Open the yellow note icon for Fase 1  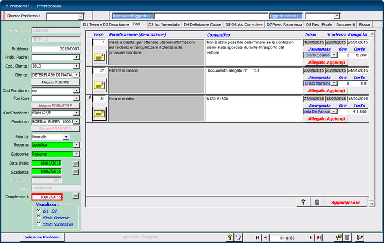[99, 58]
